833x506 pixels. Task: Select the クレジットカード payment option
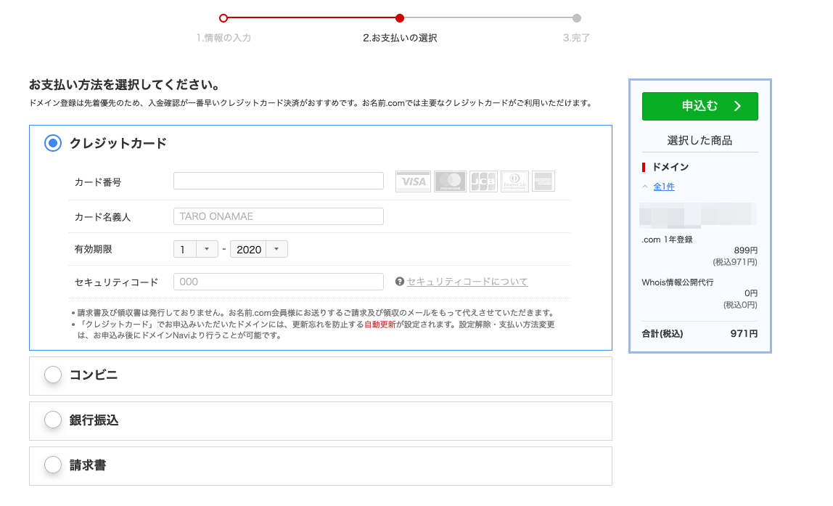tap(52, 143)
